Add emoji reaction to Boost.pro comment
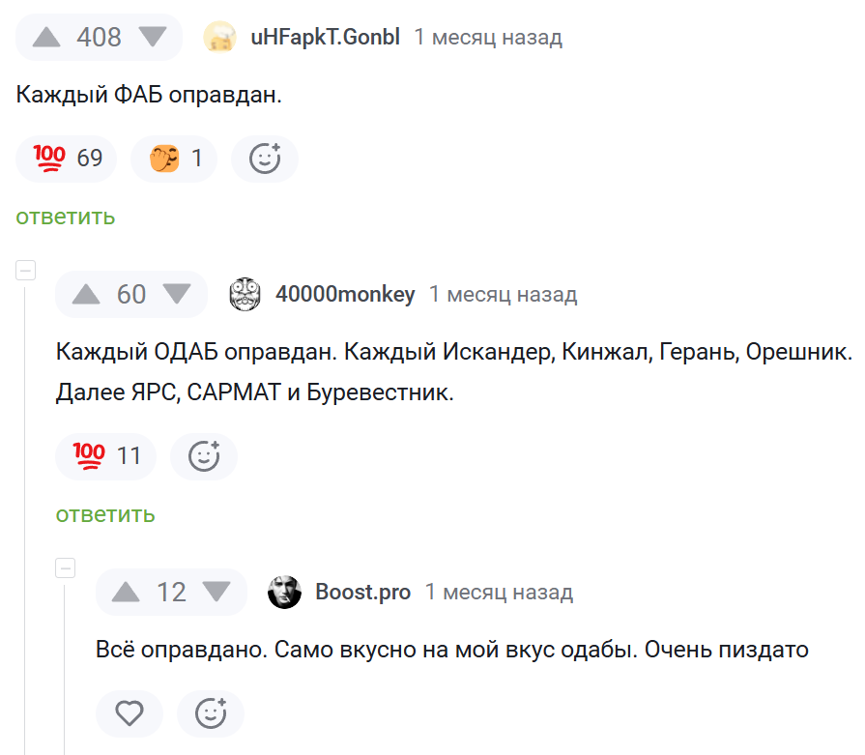The image size is (865, 755). point(211,714)
